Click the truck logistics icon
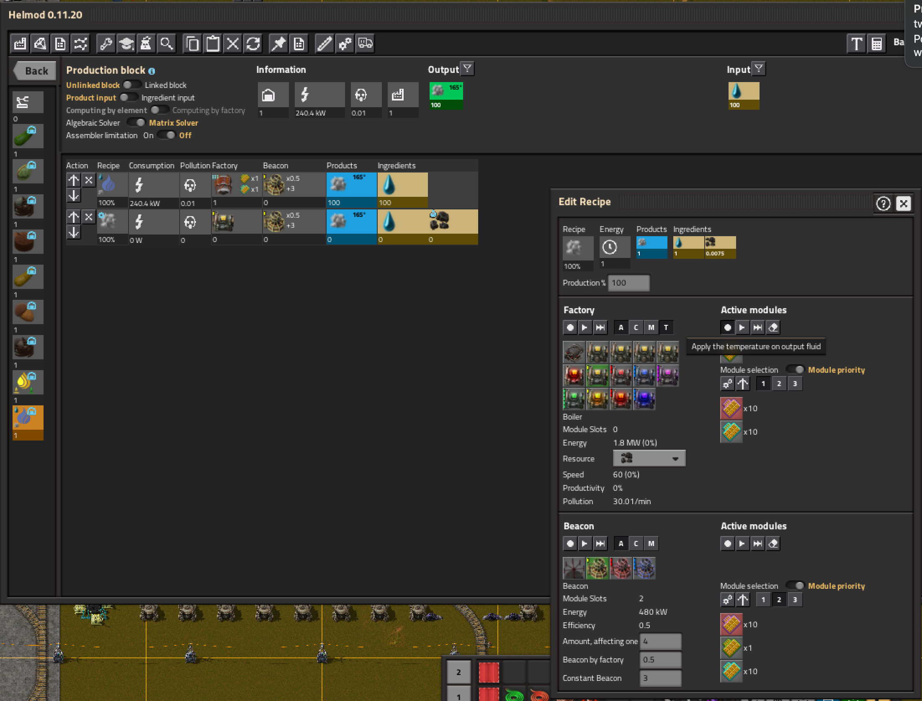The image size is (922, 701). click(365, 44)
